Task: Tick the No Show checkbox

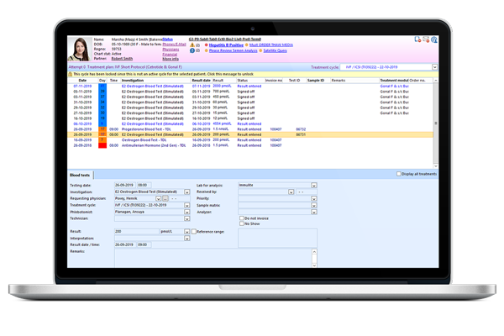Action: coord(242,223)
